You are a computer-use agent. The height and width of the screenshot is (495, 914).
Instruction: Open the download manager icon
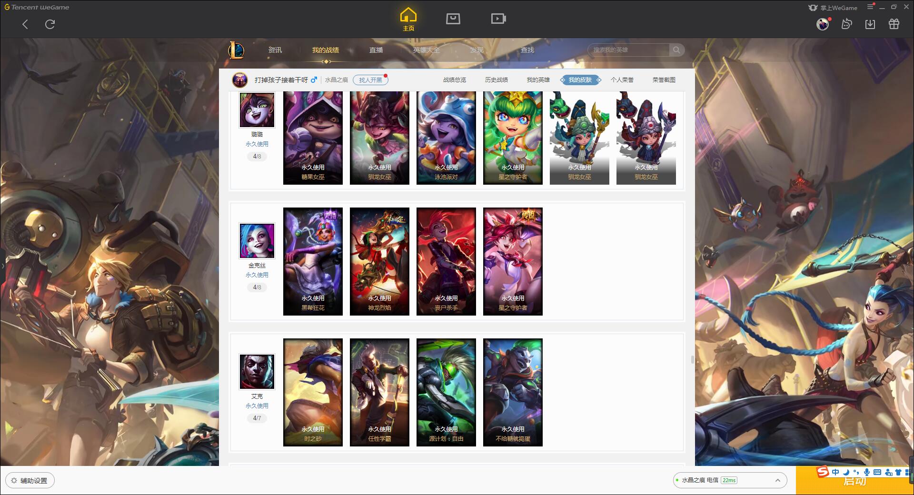870,24
